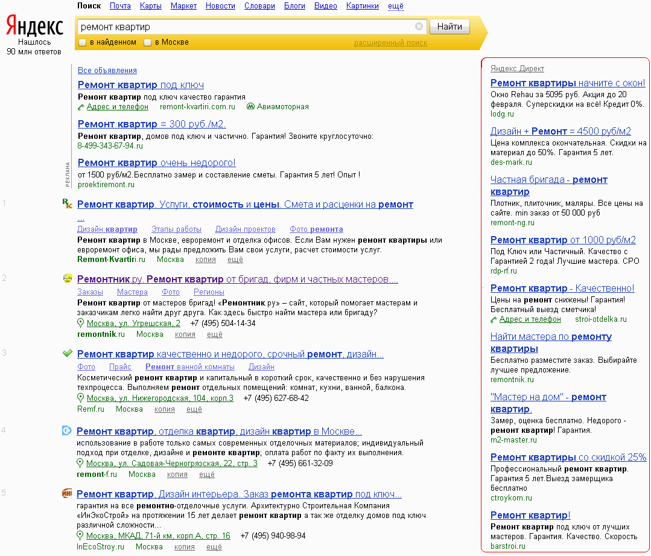Click the Remont-Kvartiri.ru favicon in result 1
Screen dimensions: 651x556
(x=67, y=203)
